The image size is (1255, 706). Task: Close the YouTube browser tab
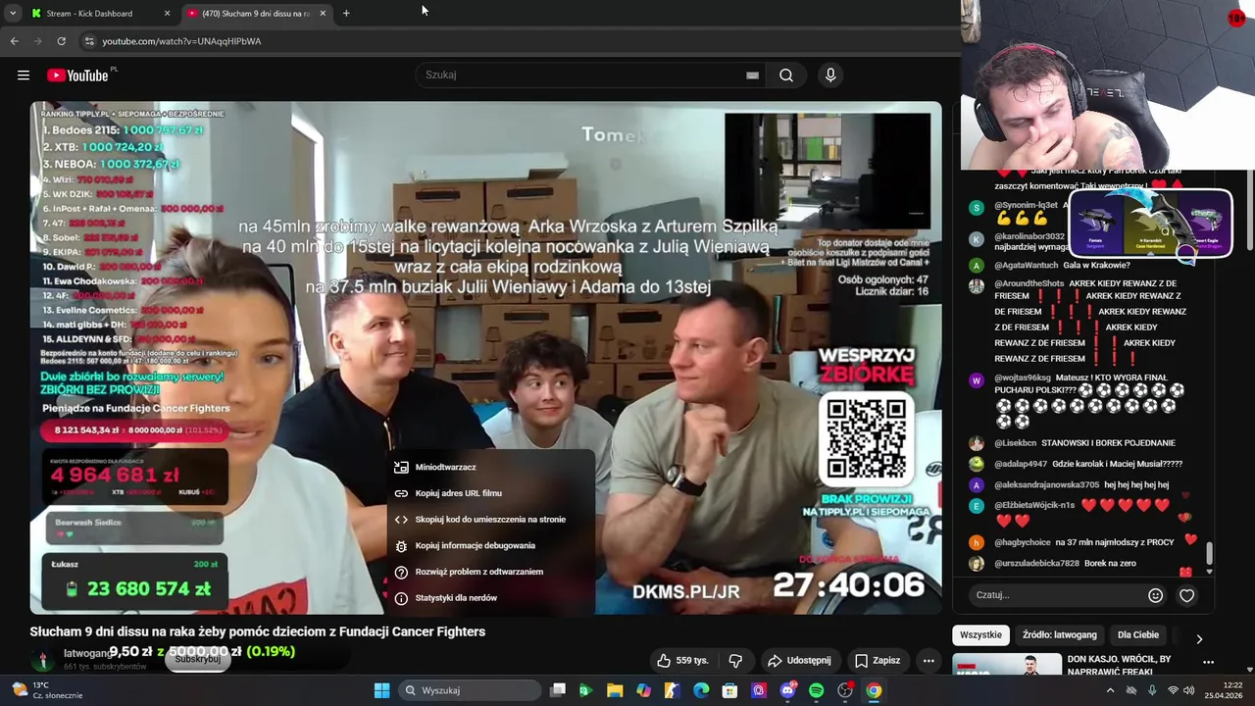(323, 14)
